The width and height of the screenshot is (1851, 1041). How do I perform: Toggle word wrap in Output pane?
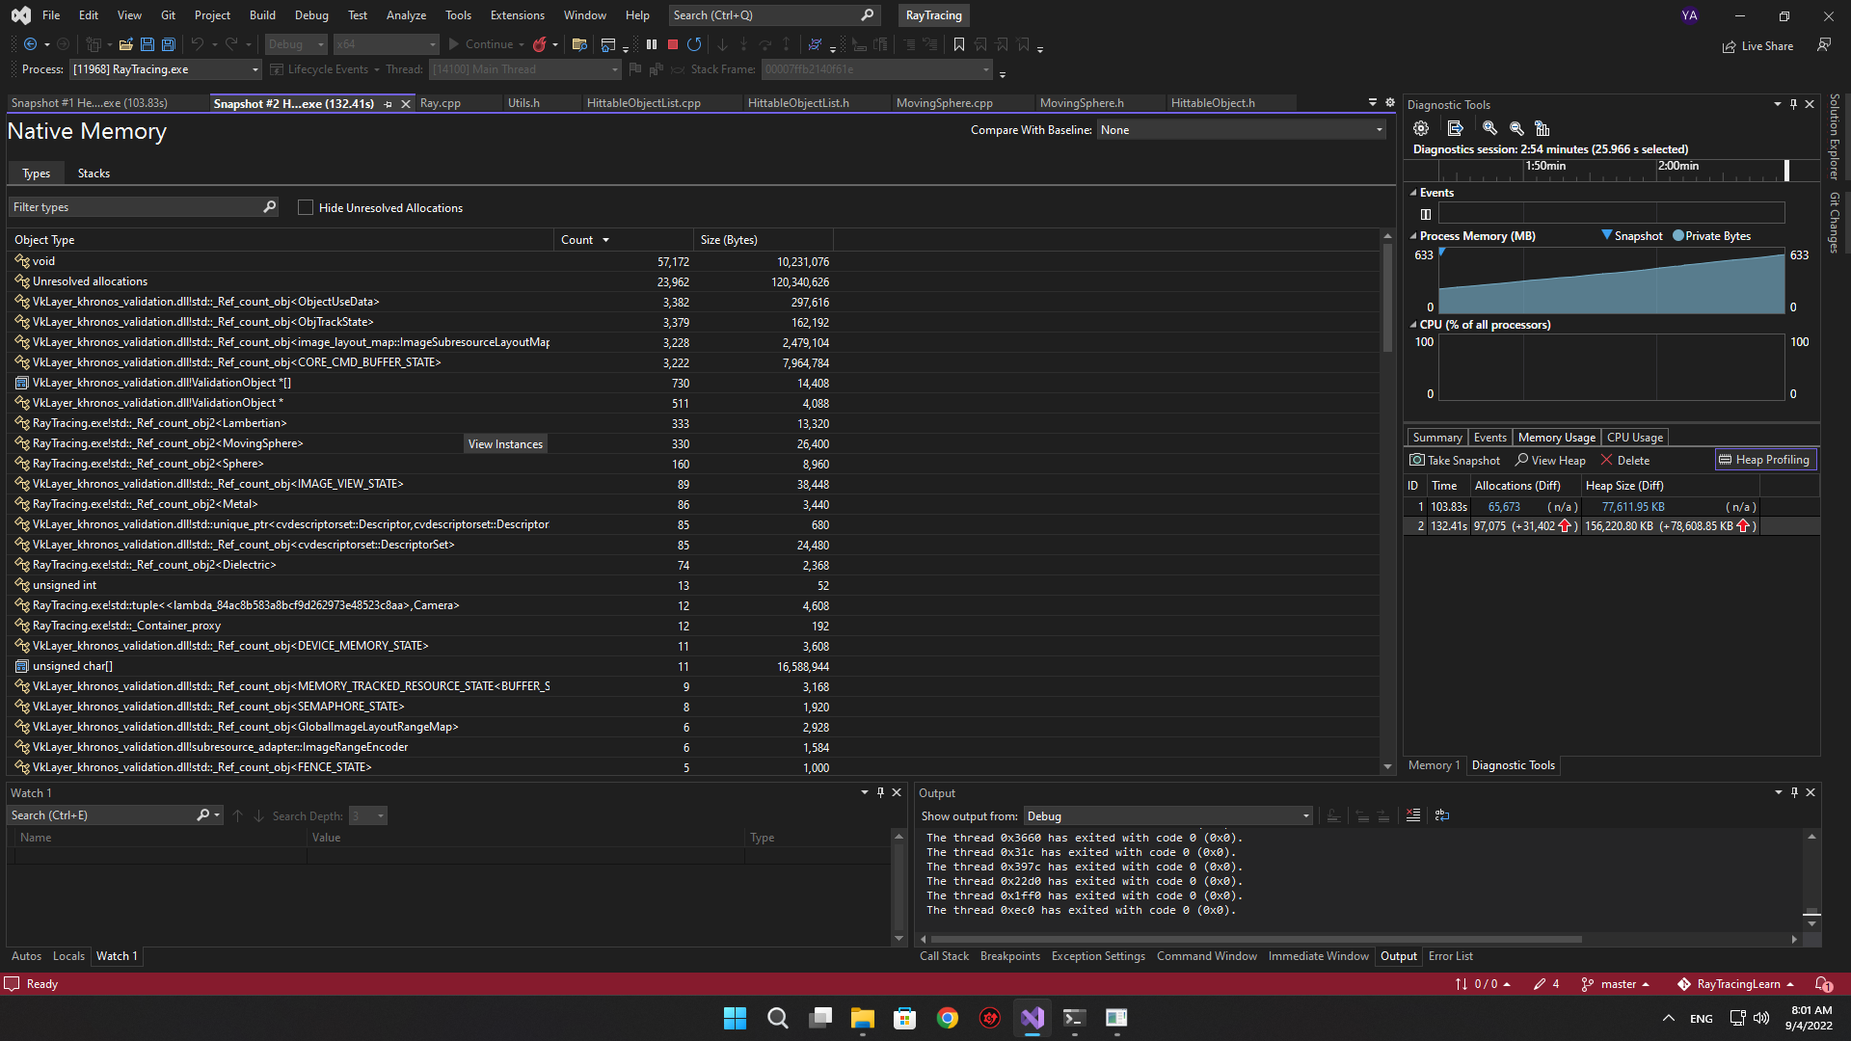click(x=1442, y=815)
